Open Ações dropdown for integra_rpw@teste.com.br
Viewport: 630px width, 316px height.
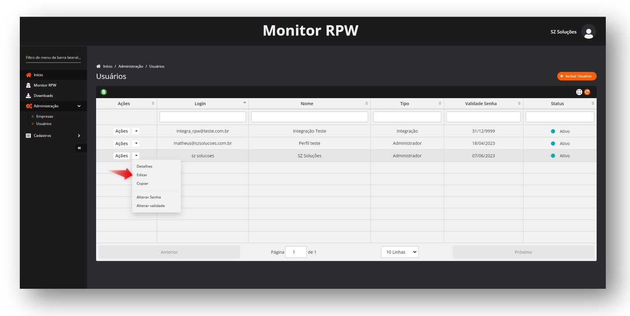click(x=136, y=131)
